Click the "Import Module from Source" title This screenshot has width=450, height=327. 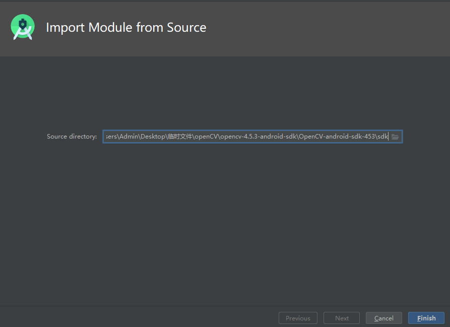click(x=126, y=27)
